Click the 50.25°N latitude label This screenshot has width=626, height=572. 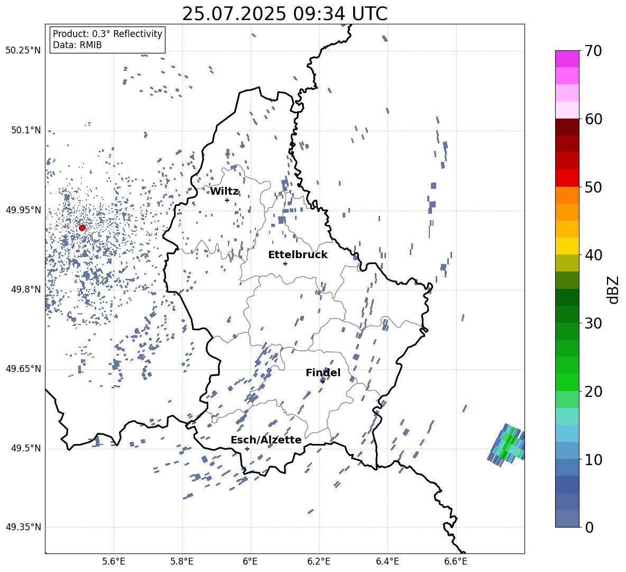tap(23, 51)
